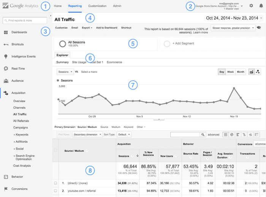The image size is (266, 197).
Task: Click the Sessions column sort arrow
Action: point(138,156)
